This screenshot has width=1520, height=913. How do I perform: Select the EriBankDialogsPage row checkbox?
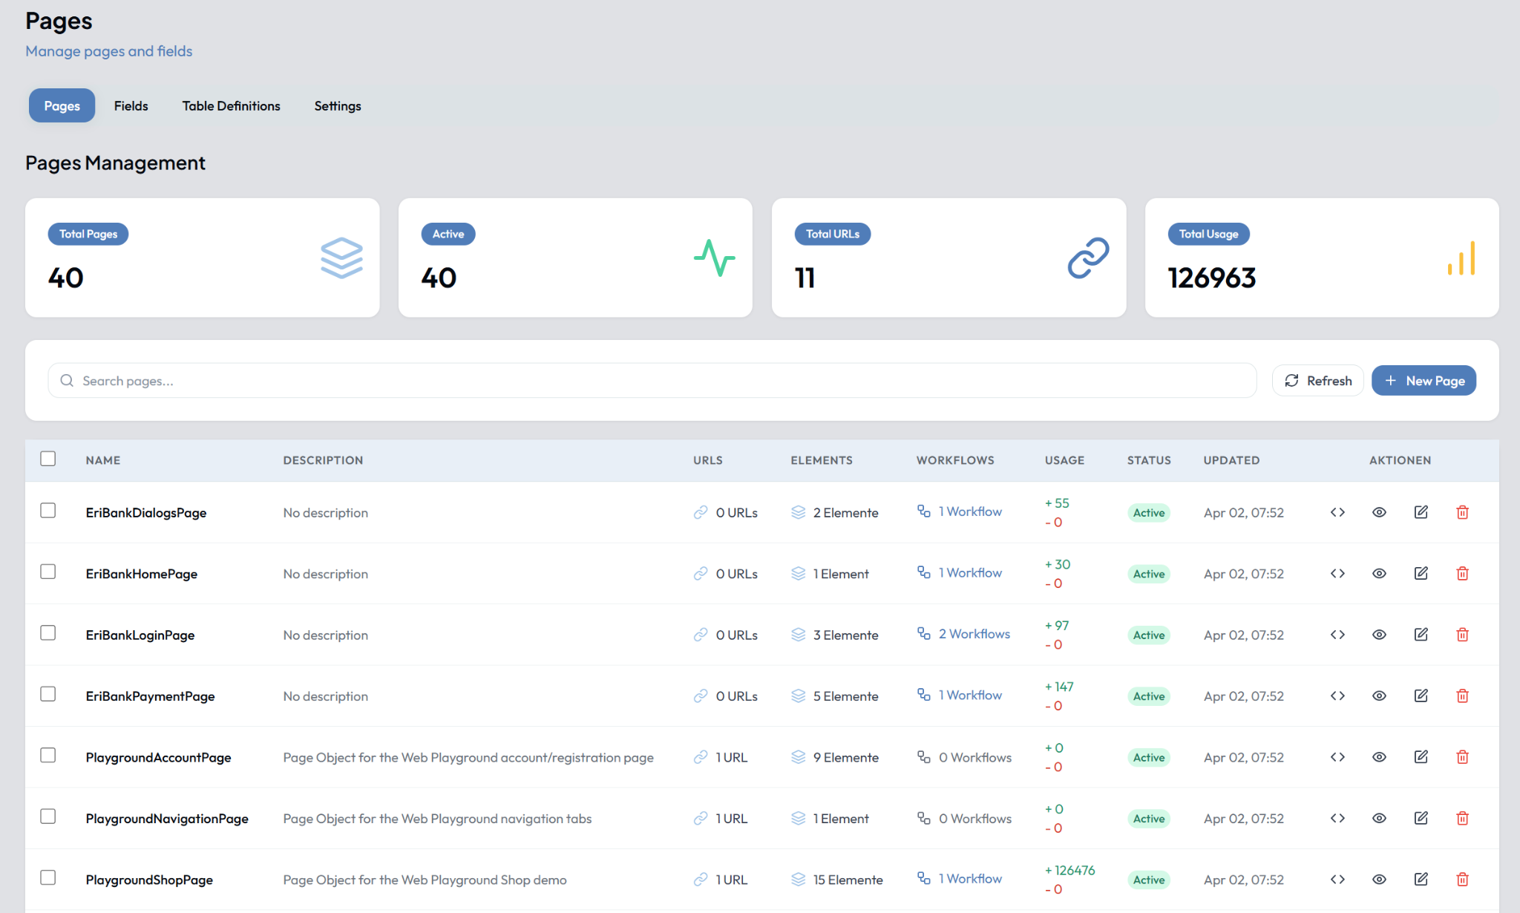pyautogui.click(x=48, y=511)
